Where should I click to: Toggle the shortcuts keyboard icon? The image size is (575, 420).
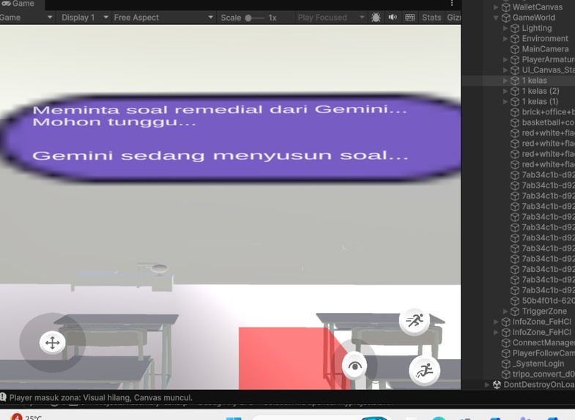coord(410,18)
